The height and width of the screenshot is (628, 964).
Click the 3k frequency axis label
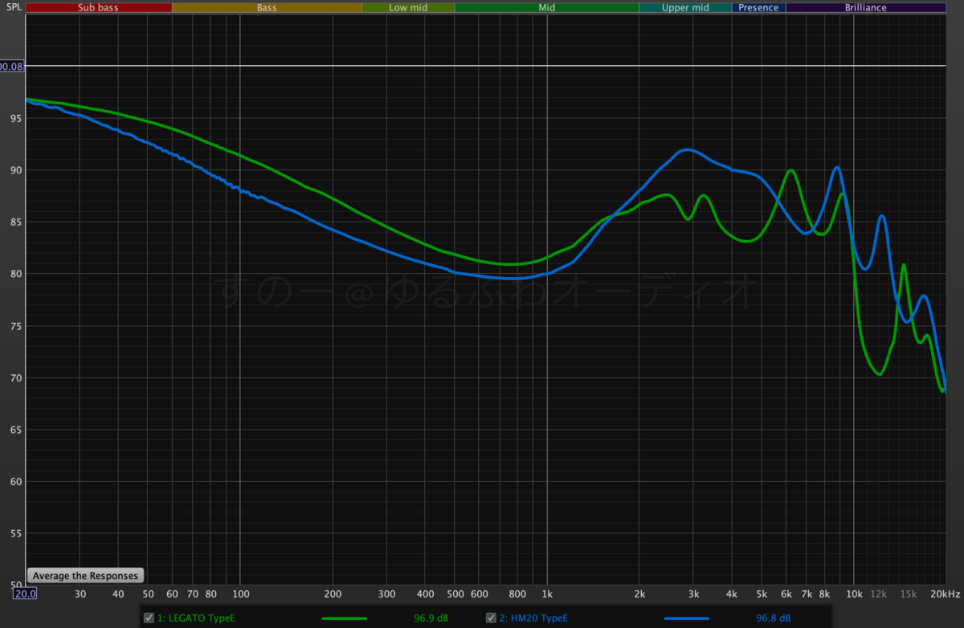tap(693, 594)
